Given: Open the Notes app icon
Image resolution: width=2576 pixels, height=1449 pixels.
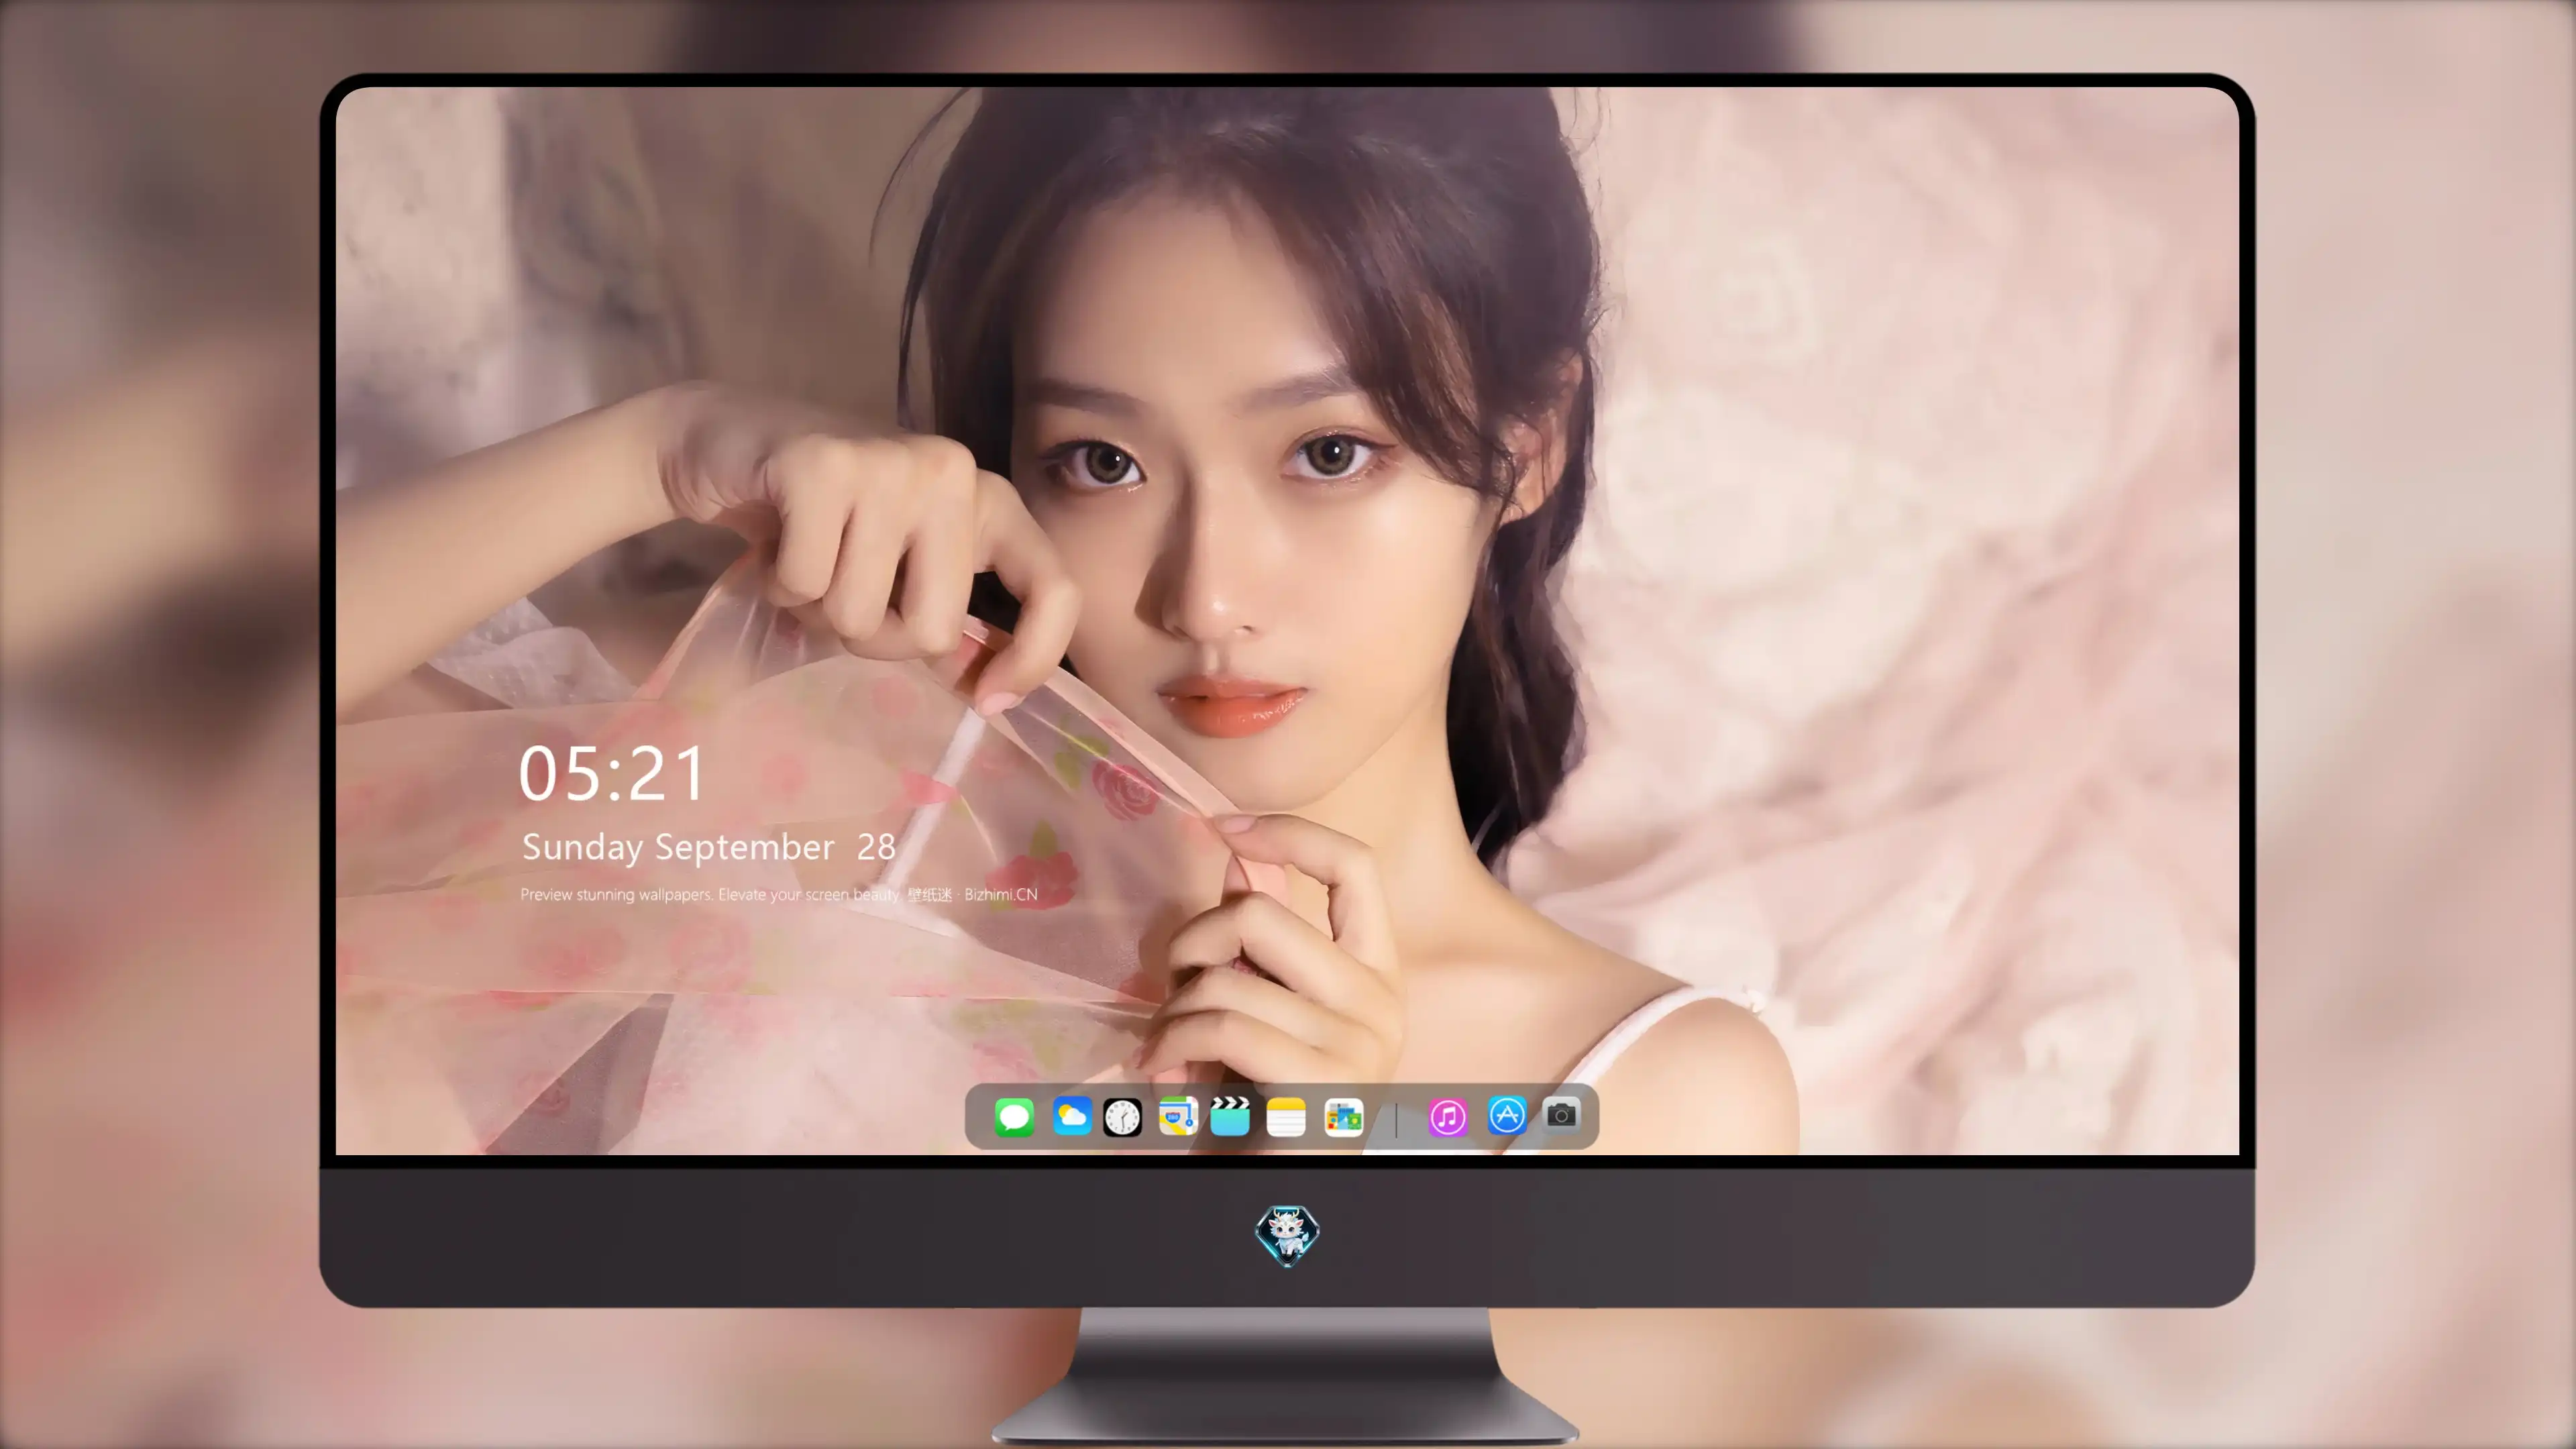Looking at the screenshot, I should [1286, 1117].
